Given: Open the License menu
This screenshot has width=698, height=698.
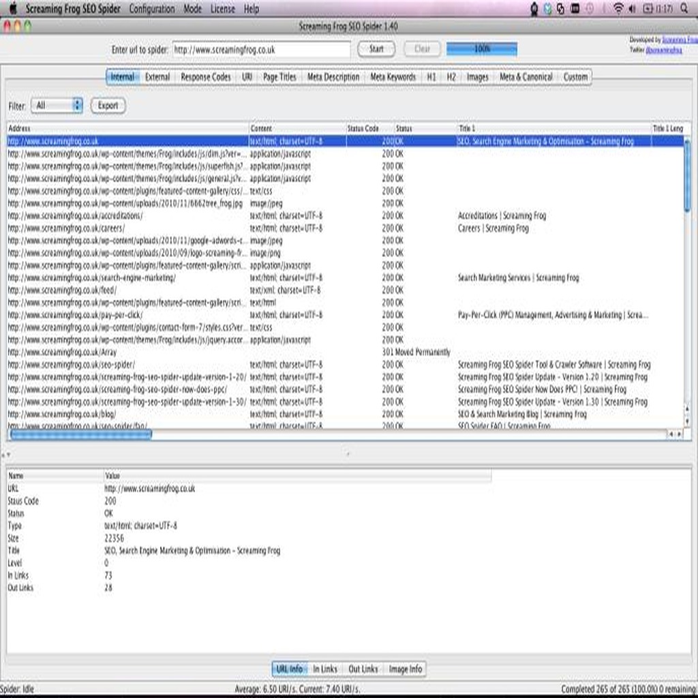Looking at the screenshot, I should [x=223, y=8].
